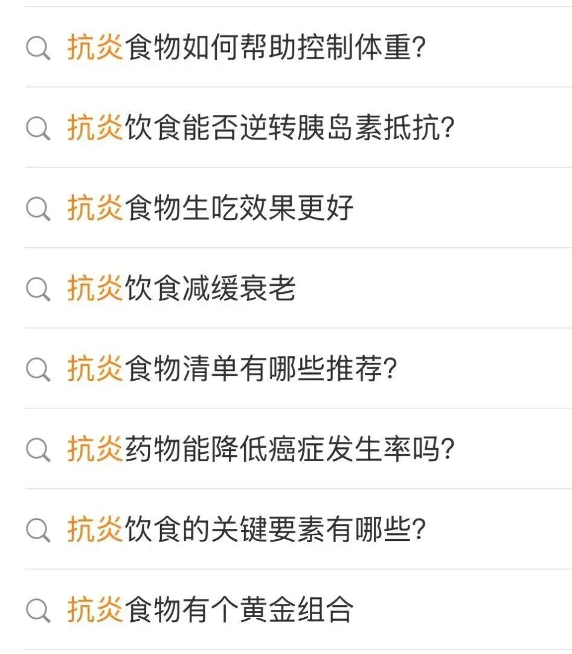This screenshot has height=654, width=572.
Task: Click search icon beside 抗炎食物清单有哪些推荐
Action: 38,369
